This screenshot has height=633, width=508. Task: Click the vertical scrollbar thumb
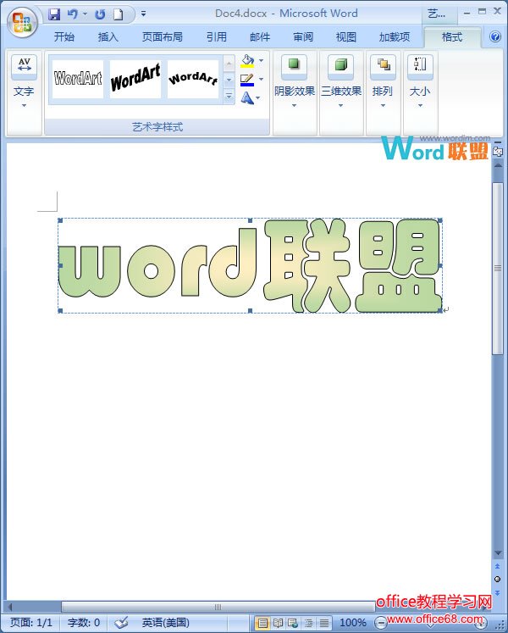tap(498, 268)
